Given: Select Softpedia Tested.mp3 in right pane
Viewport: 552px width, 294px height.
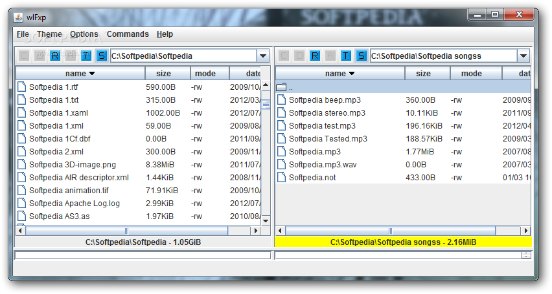Looking at the screenshot, I should click(x=328, y=139).
